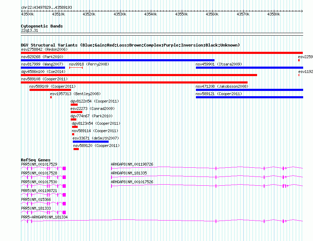
Task: Select the dgv8123n54 (Cooper2011) variant label
Action: click(96, 123)
